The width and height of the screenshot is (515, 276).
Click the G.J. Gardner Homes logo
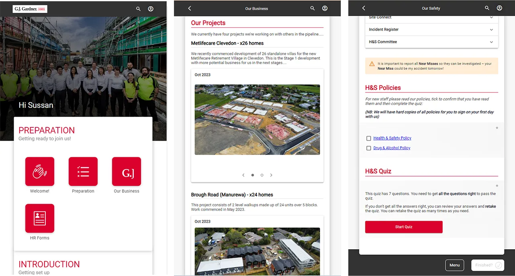coord(30,8)
